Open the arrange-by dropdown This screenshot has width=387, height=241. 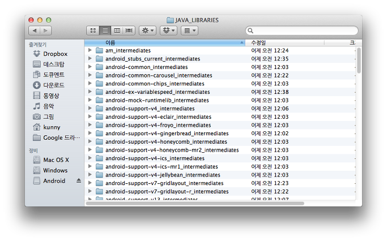coord(190,31)
